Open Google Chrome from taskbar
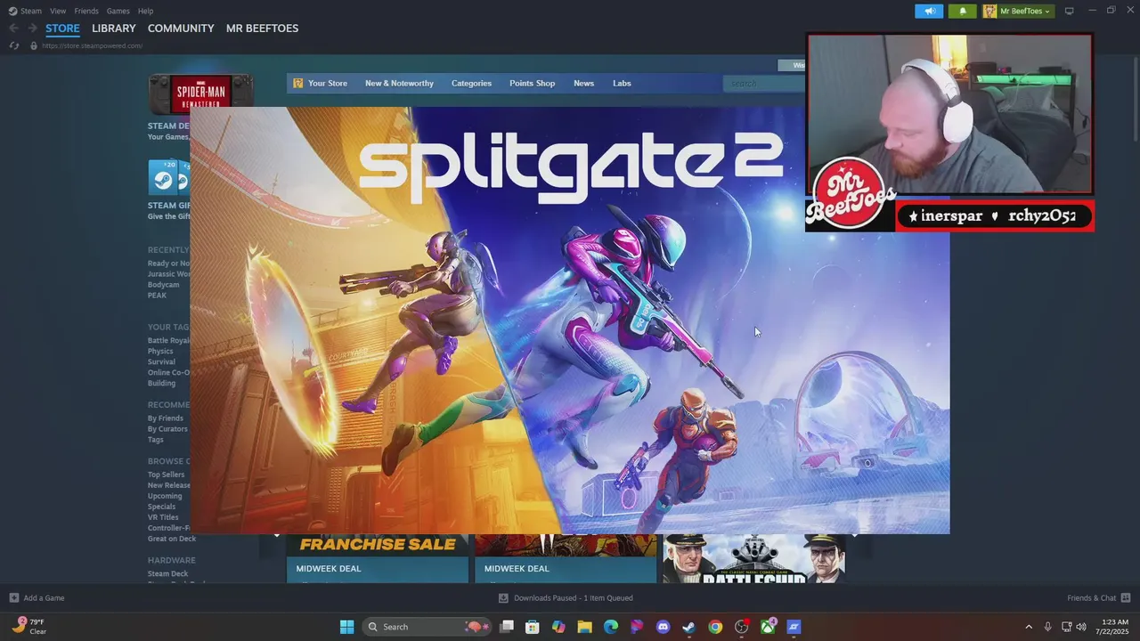The height and width of the screenshot is (641, 1140). pos(715,627)
